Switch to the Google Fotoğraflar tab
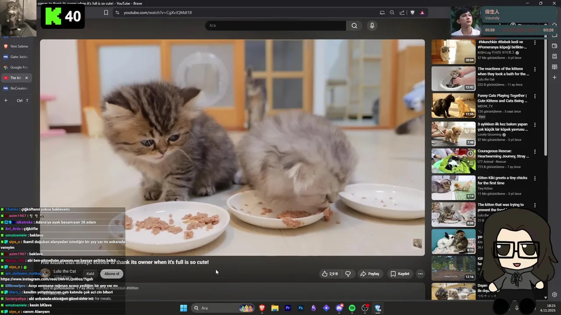This screenshot has height=315, width=561. coord(16,67)
